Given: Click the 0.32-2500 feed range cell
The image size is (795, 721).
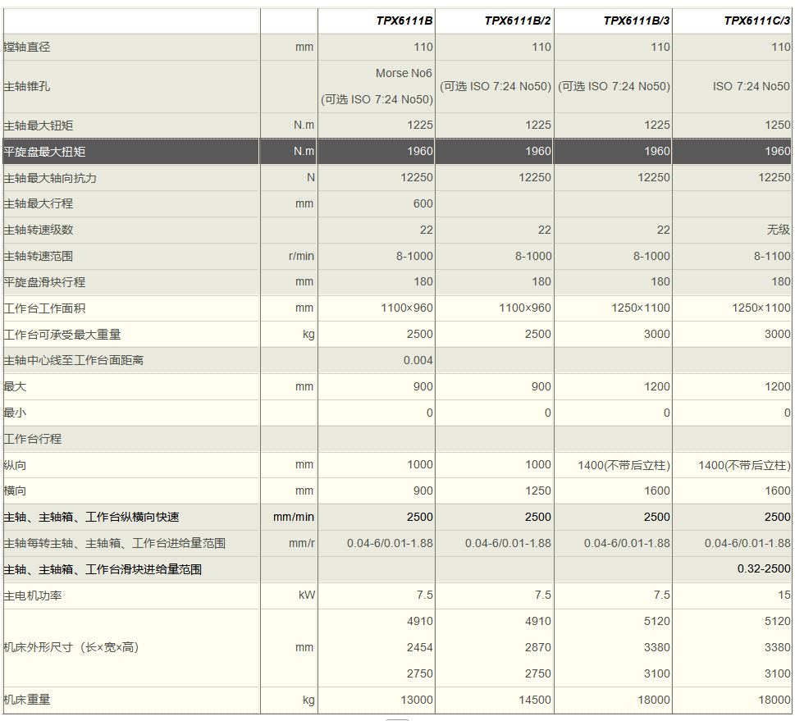Looking at the screenshot, I should tap(763, 569).
